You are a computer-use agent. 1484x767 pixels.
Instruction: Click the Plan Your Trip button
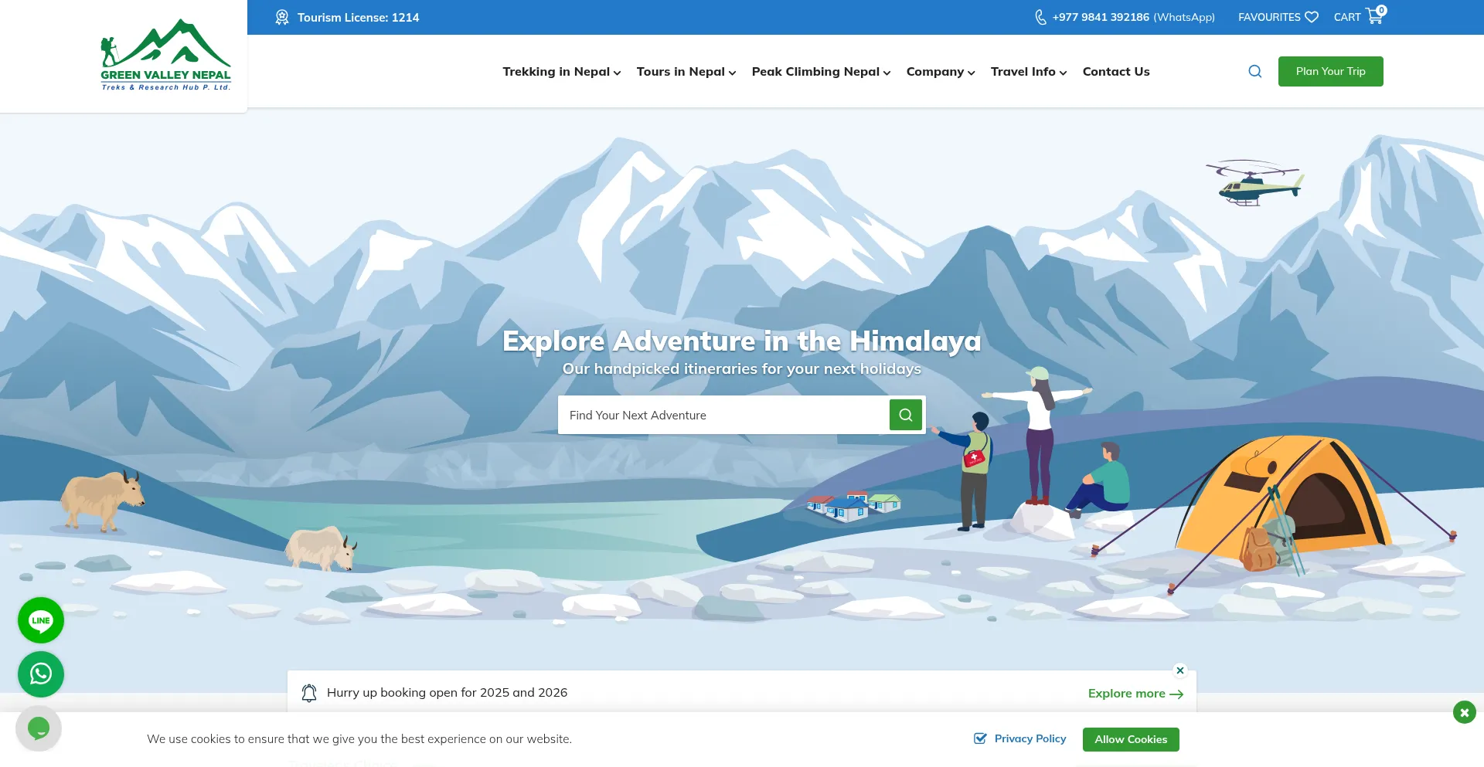(1331, 71)
